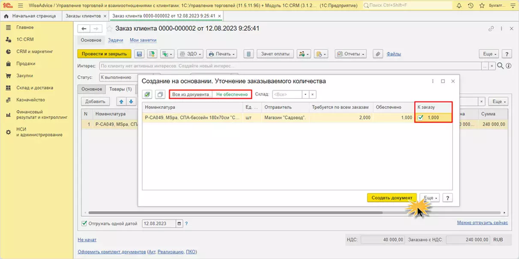
Task: Click the info icon next to Интерес
Action: [508, 66]
